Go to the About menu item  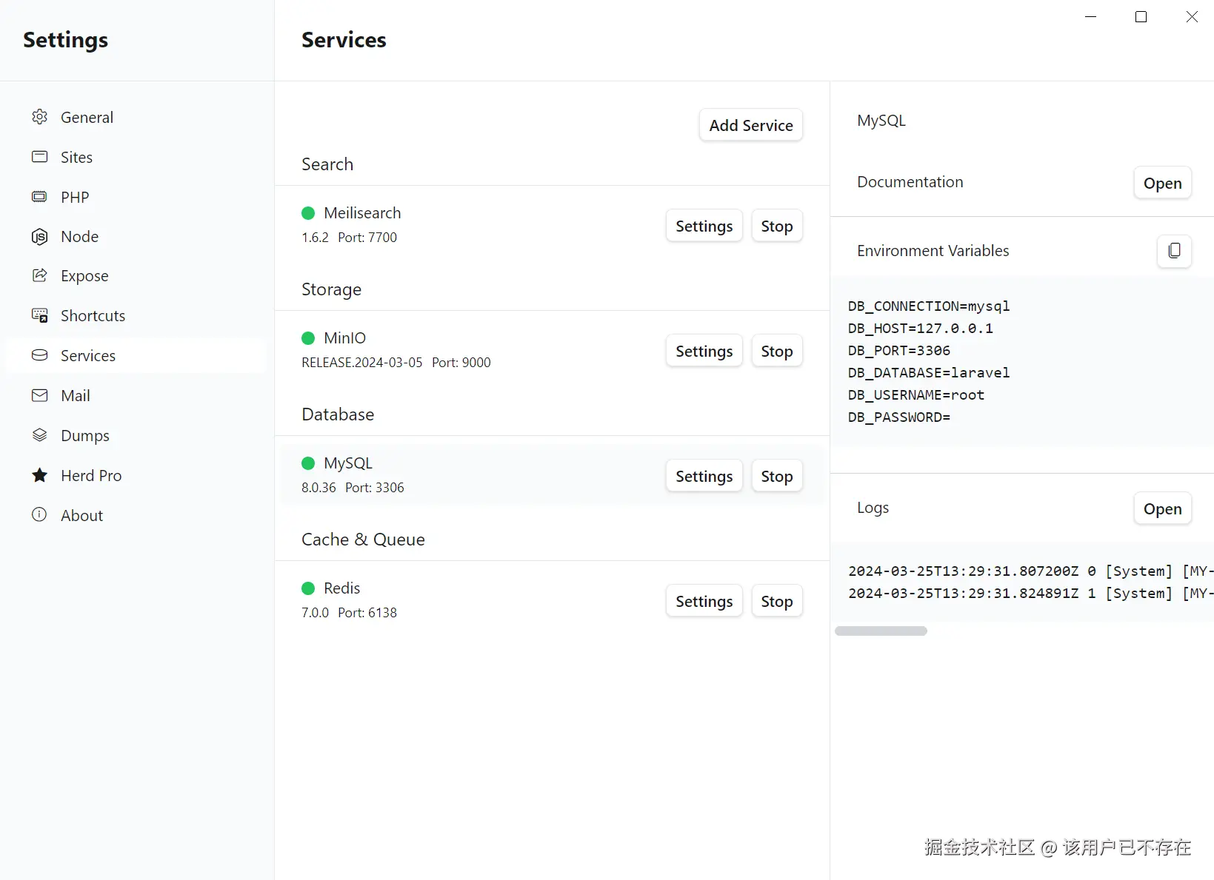click(x=81, y=516)
